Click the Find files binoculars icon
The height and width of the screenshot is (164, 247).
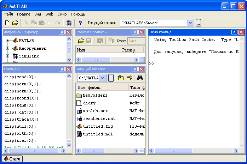click(140, 78)
